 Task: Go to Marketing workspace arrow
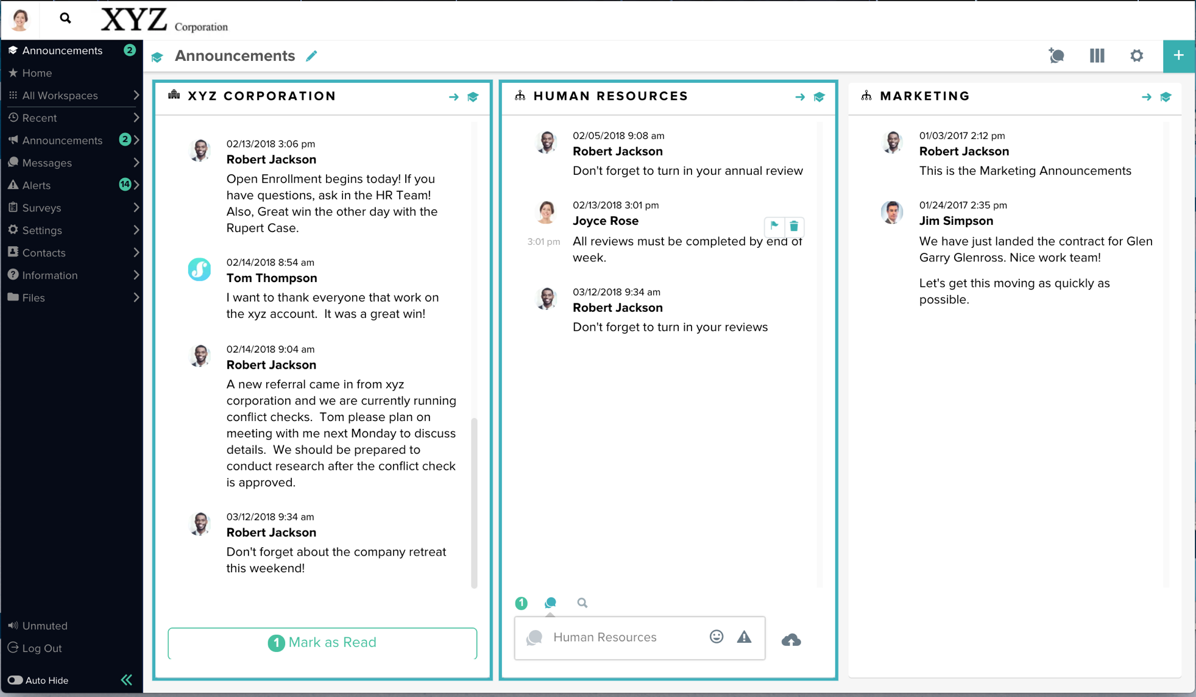1146,97
